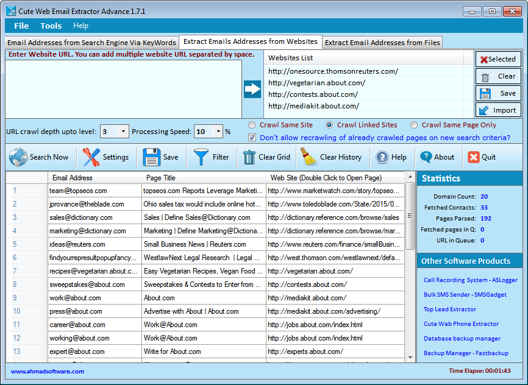Open Settings with the wrench icon
Image resolution: width=528 pixels, height=385 pixels.
tap(91, 157)
